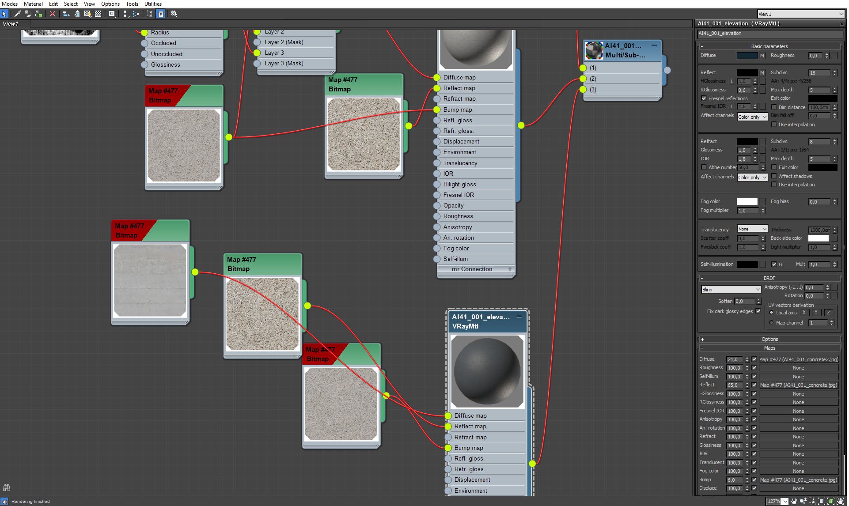
Task: Open the Edit menu
Action: coord(53,4)
